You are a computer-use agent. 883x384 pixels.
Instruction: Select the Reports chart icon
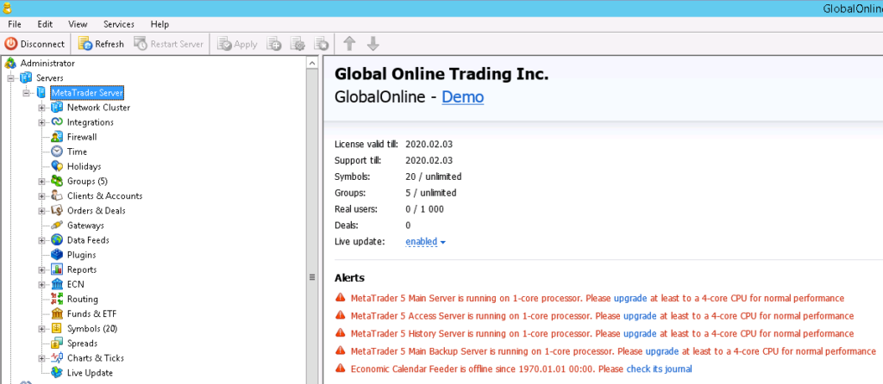pyautogui.click(x=57, y=269)
